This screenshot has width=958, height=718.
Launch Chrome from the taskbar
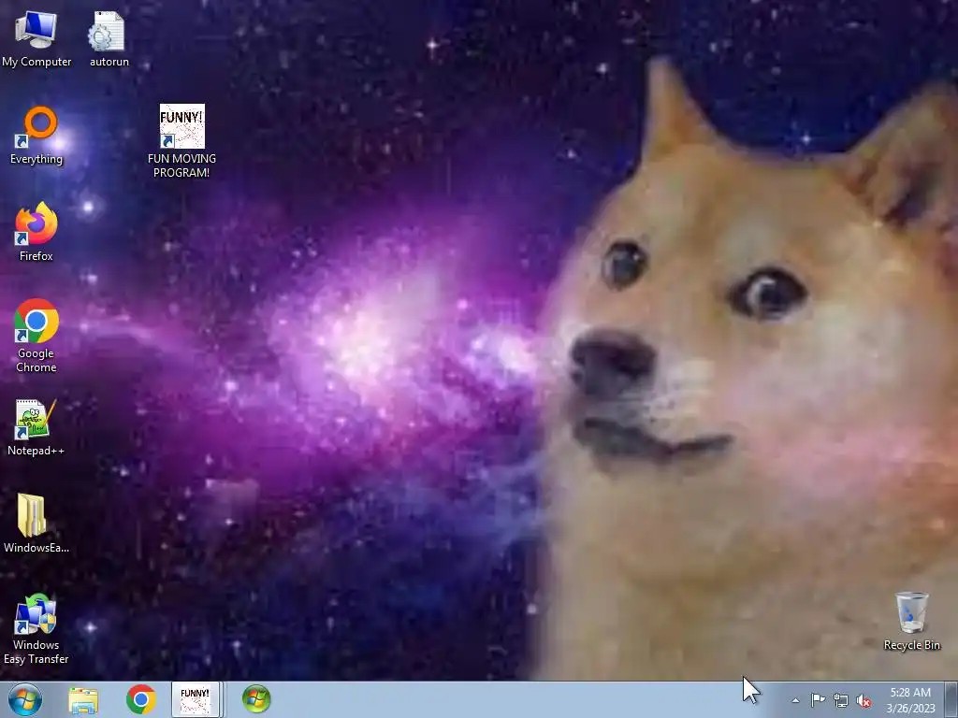point(141,699)
